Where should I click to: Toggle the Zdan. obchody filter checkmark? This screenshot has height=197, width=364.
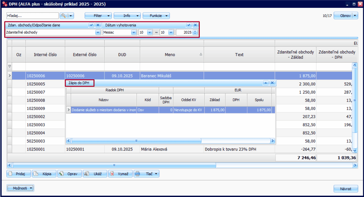pos(91,25)
